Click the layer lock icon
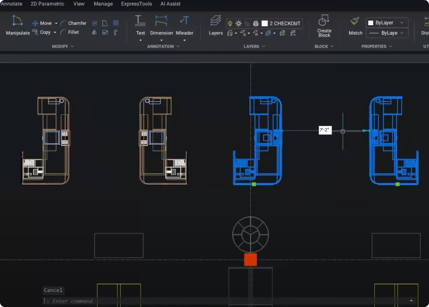The width and height of the screenshot is (429, 307). tap(243, 33)
